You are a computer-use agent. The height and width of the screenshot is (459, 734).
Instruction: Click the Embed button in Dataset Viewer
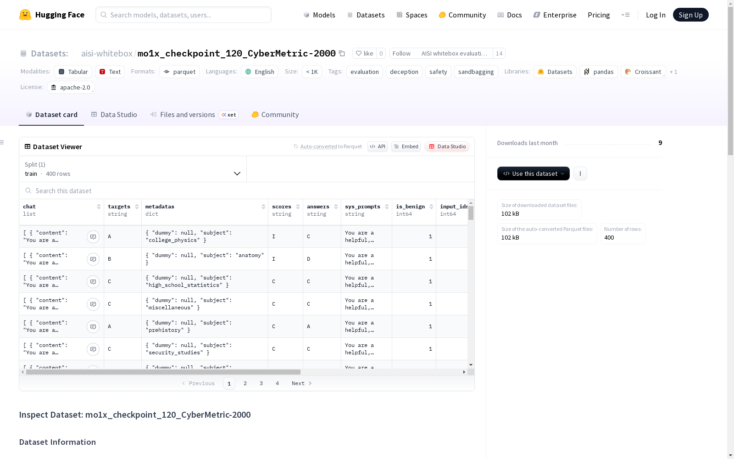click(x=406, y=146)
